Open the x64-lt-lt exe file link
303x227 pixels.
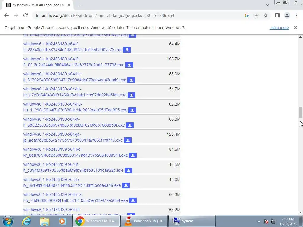(73, 167)
